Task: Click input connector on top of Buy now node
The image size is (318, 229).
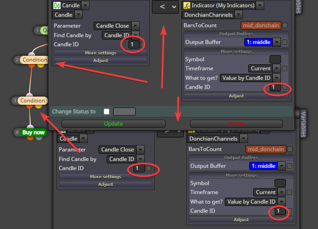Action: [30, 127]
